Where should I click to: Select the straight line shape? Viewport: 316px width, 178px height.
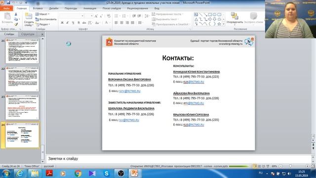[201, 14]
